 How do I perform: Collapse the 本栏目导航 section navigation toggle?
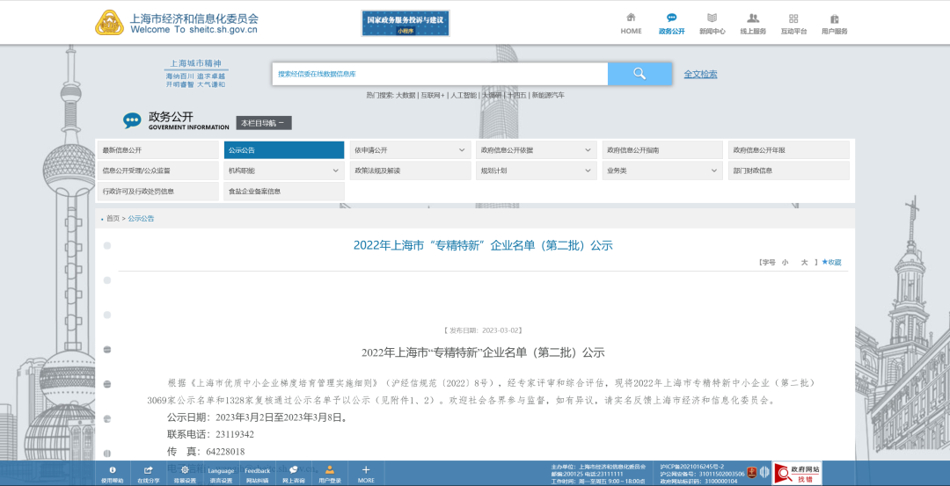pyautogui.click(x=263, y=123)
